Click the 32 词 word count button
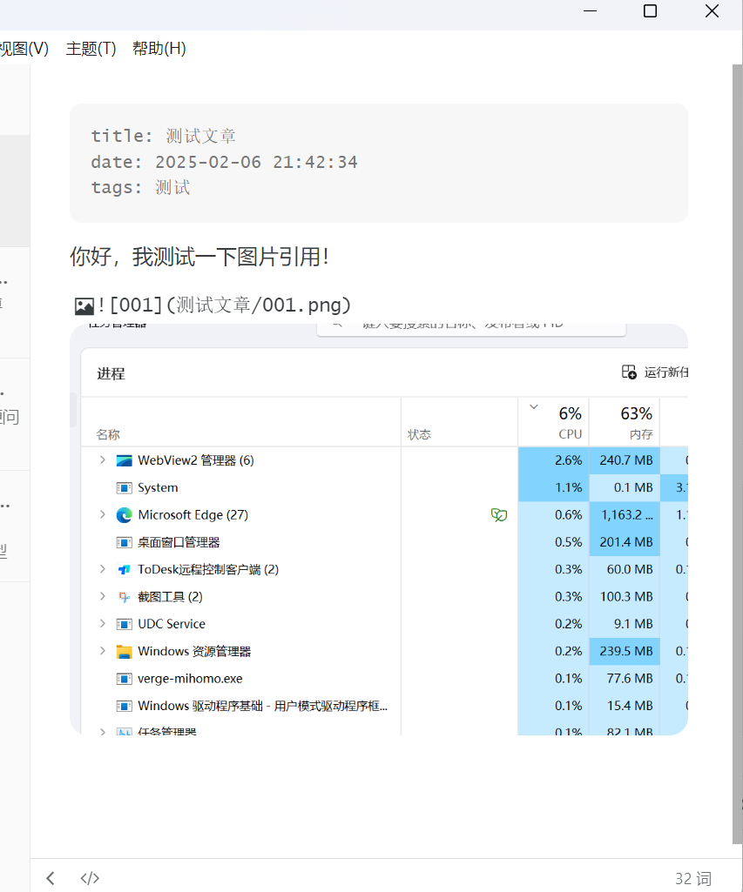 click(692, 879)
